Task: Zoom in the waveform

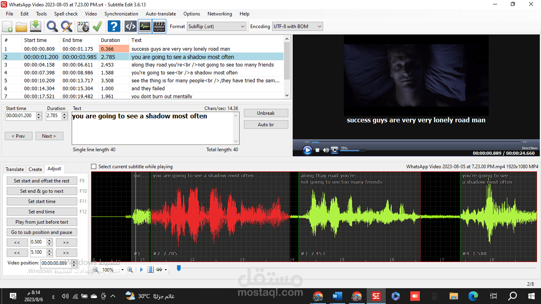Action: 130,270
